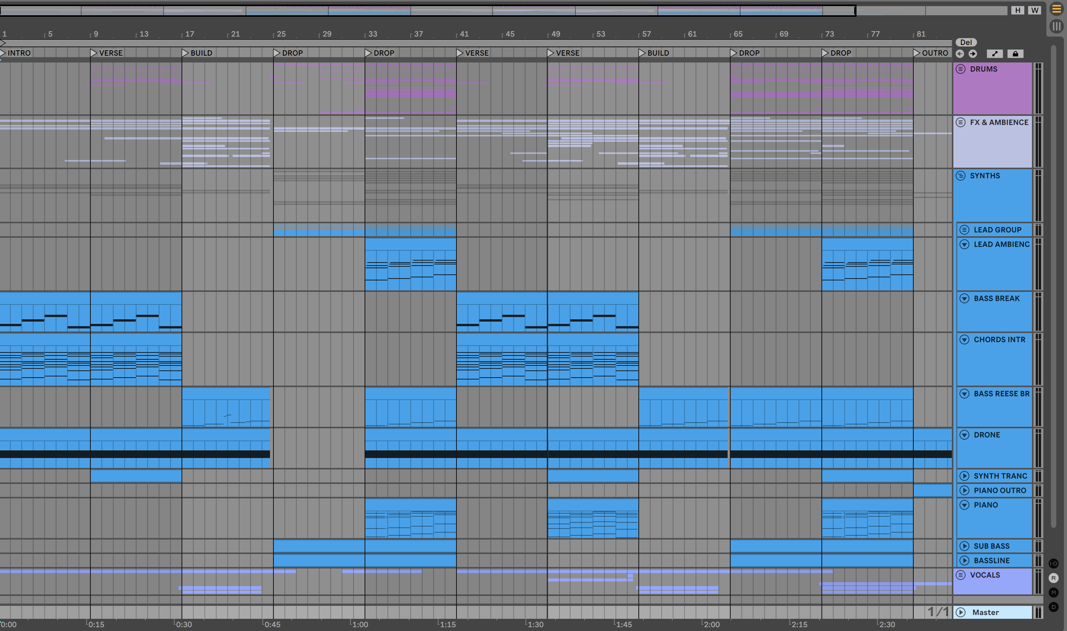Unfold the PIANO OUTRO track
Viewport: 1067px width, 631px height.
964,490
